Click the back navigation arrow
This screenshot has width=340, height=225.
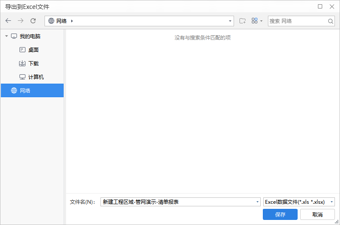click(8, 21)
